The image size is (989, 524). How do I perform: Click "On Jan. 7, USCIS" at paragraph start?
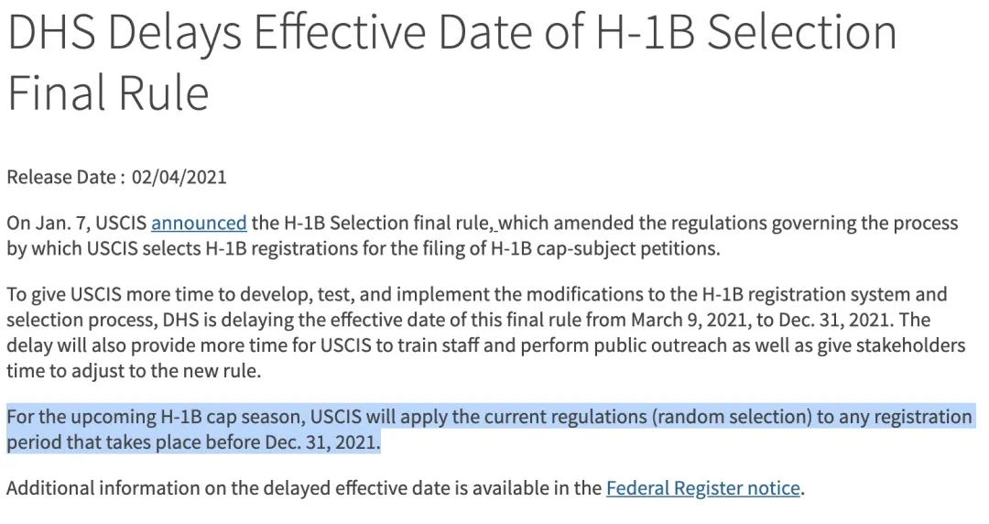(76, 223)
